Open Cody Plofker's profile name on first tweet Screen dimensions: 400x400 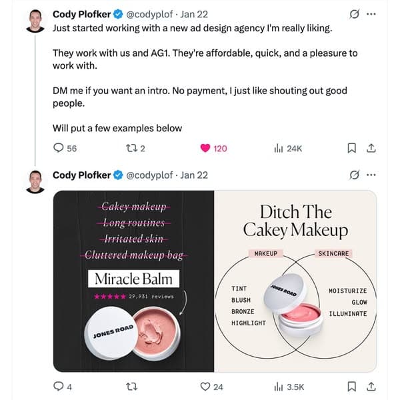tap(82, 14)
